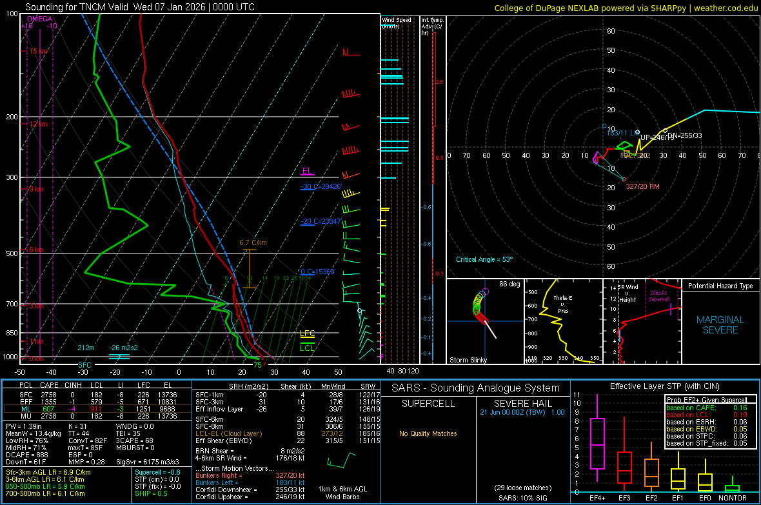Click the OMEGA label on the Skew-T
This screenshot has height=505, width=761.
click(40, 19)
